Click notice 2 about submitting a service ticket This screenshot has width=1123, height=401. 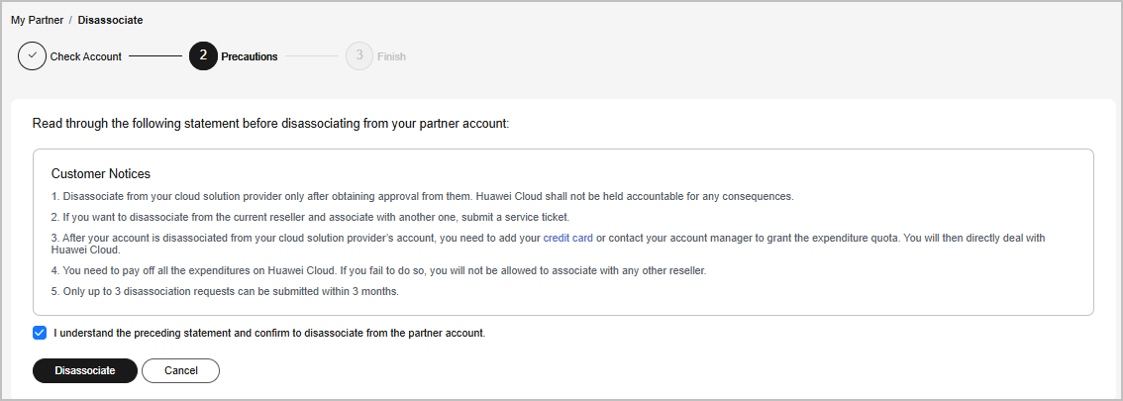pyautogui.click(x=310, y=217)
